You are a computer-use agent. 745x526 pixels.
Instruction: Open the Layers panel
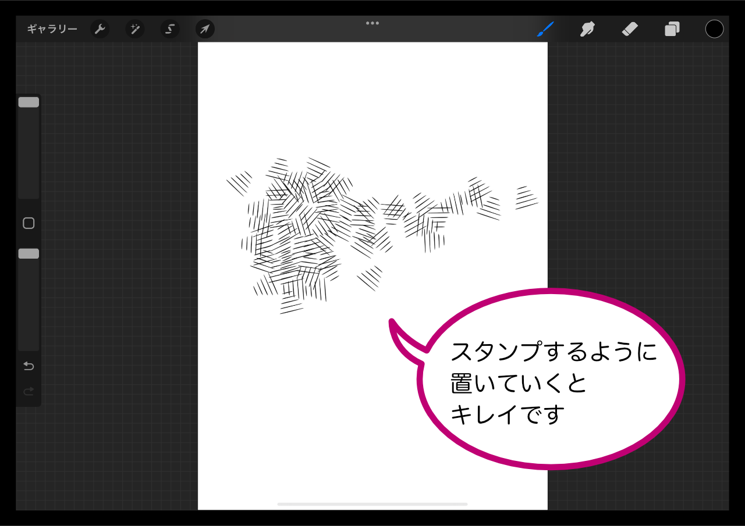(672, 29)
